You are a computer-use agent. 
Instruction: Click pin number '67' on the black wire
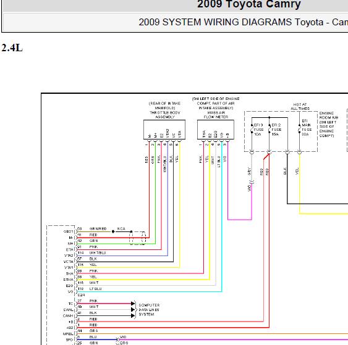(80, 259)
